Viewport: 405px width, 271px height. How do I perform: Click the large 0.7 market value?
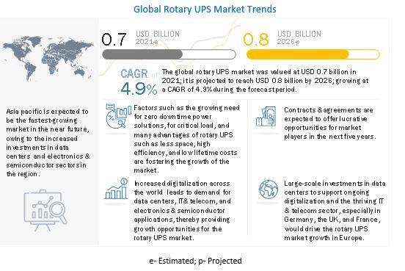coord(114,40)
